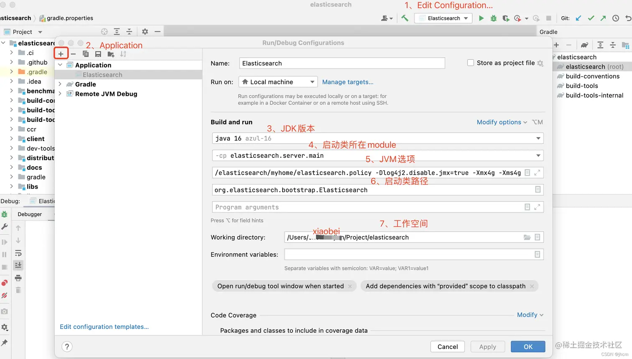Open the Elasticsearch run configuration dropdown
This screenshot has width=632, height=359.
pos(443,18)
